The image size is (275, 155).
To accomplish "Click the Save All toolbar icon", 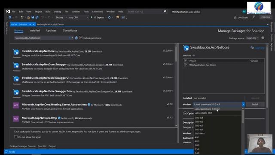I will click(37, 17).
